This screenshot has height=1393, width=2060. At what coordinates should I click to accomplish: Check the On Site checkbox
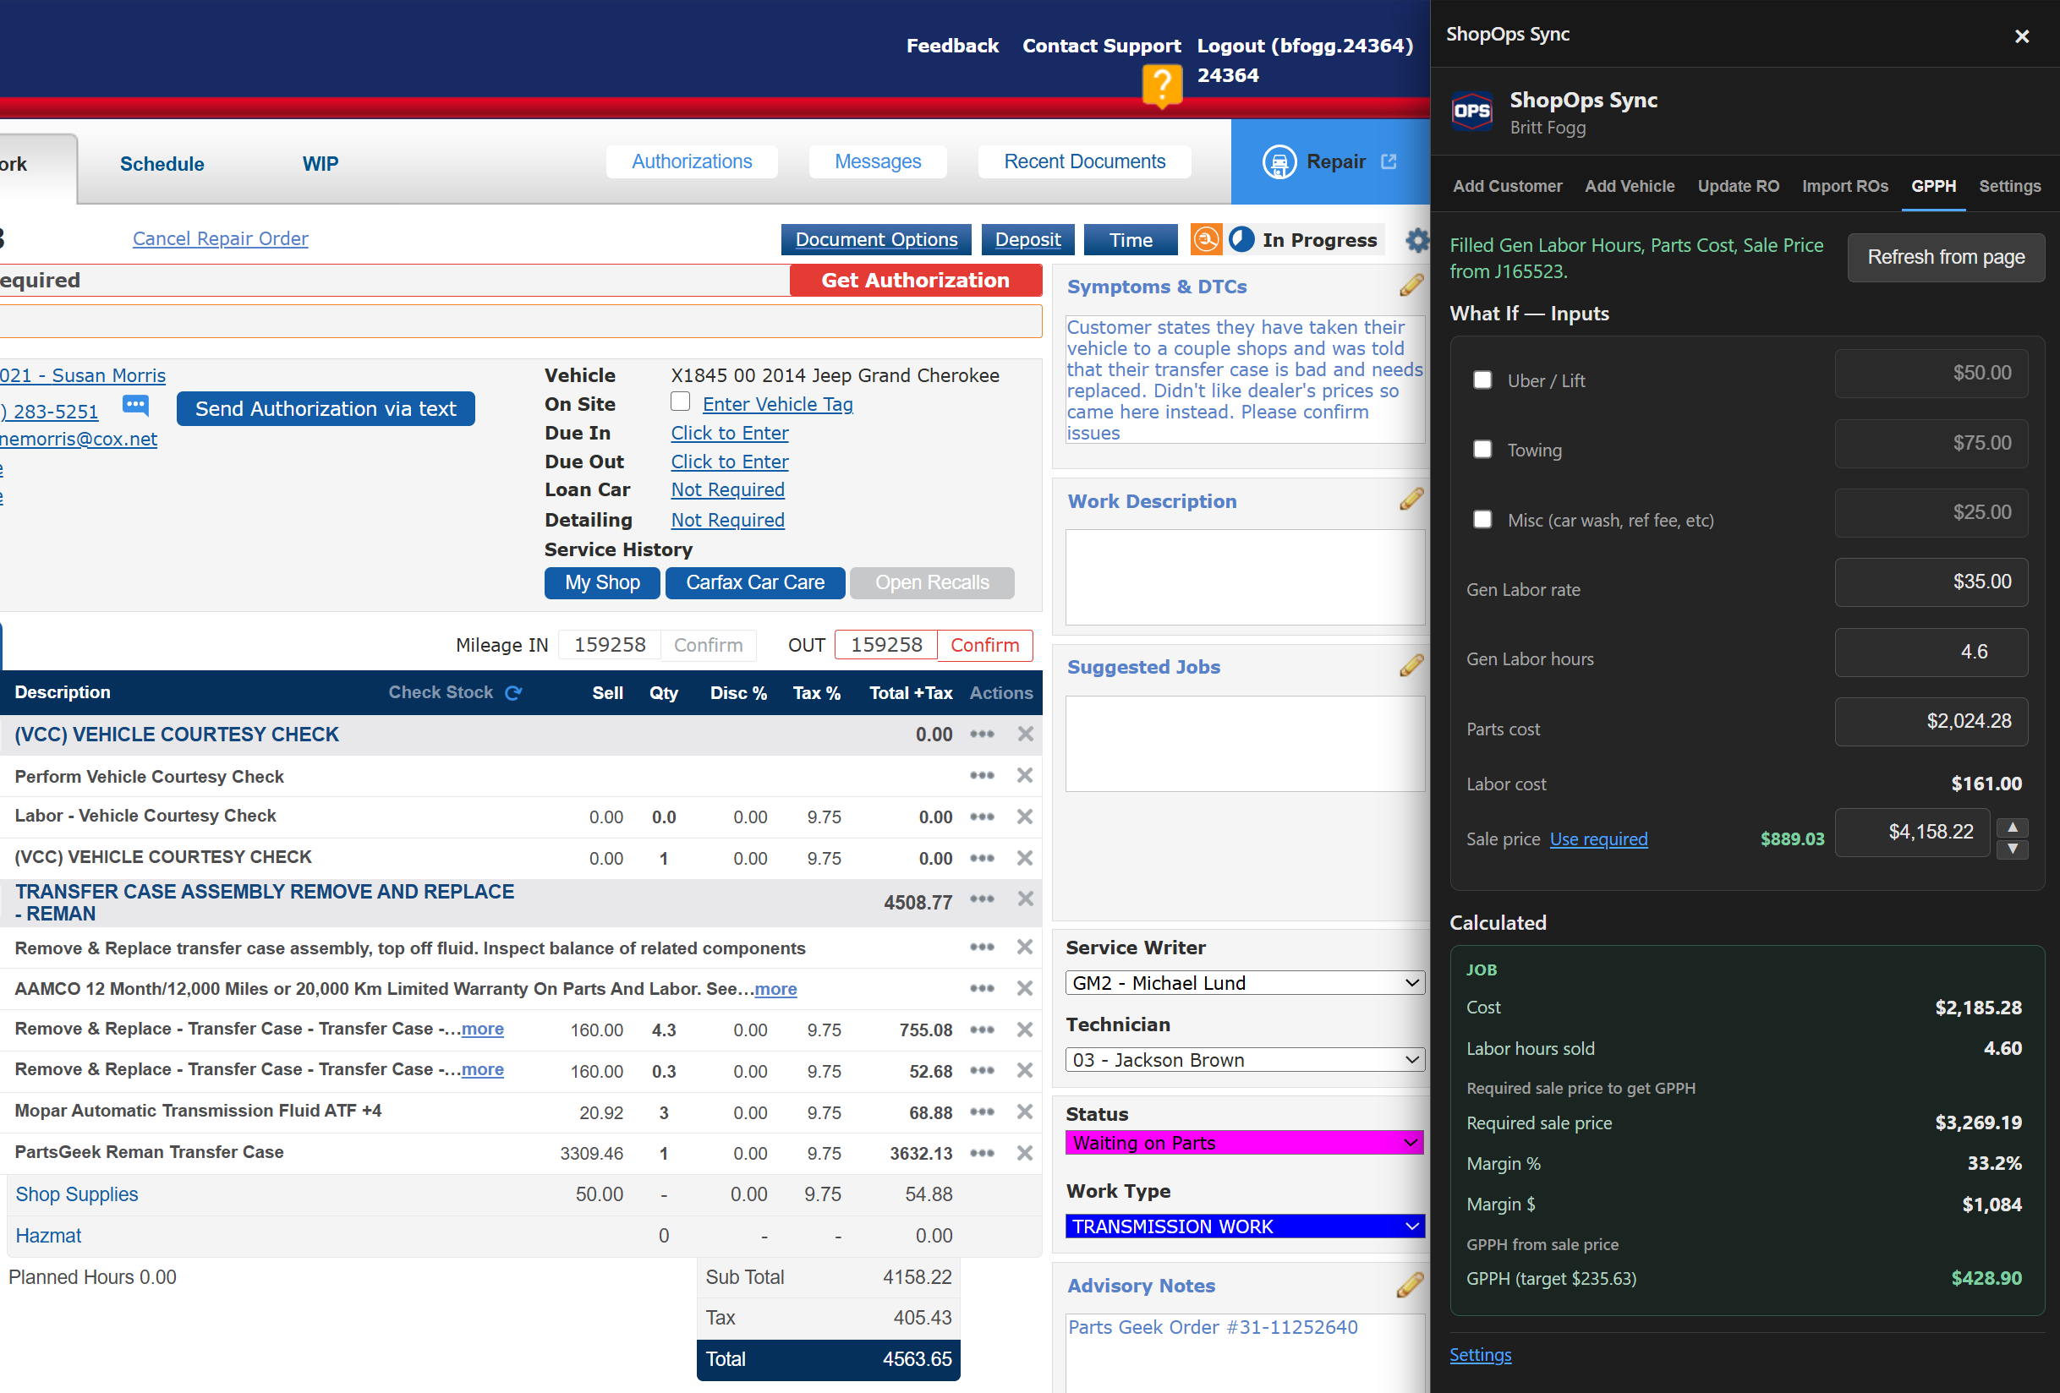(680, 402)
